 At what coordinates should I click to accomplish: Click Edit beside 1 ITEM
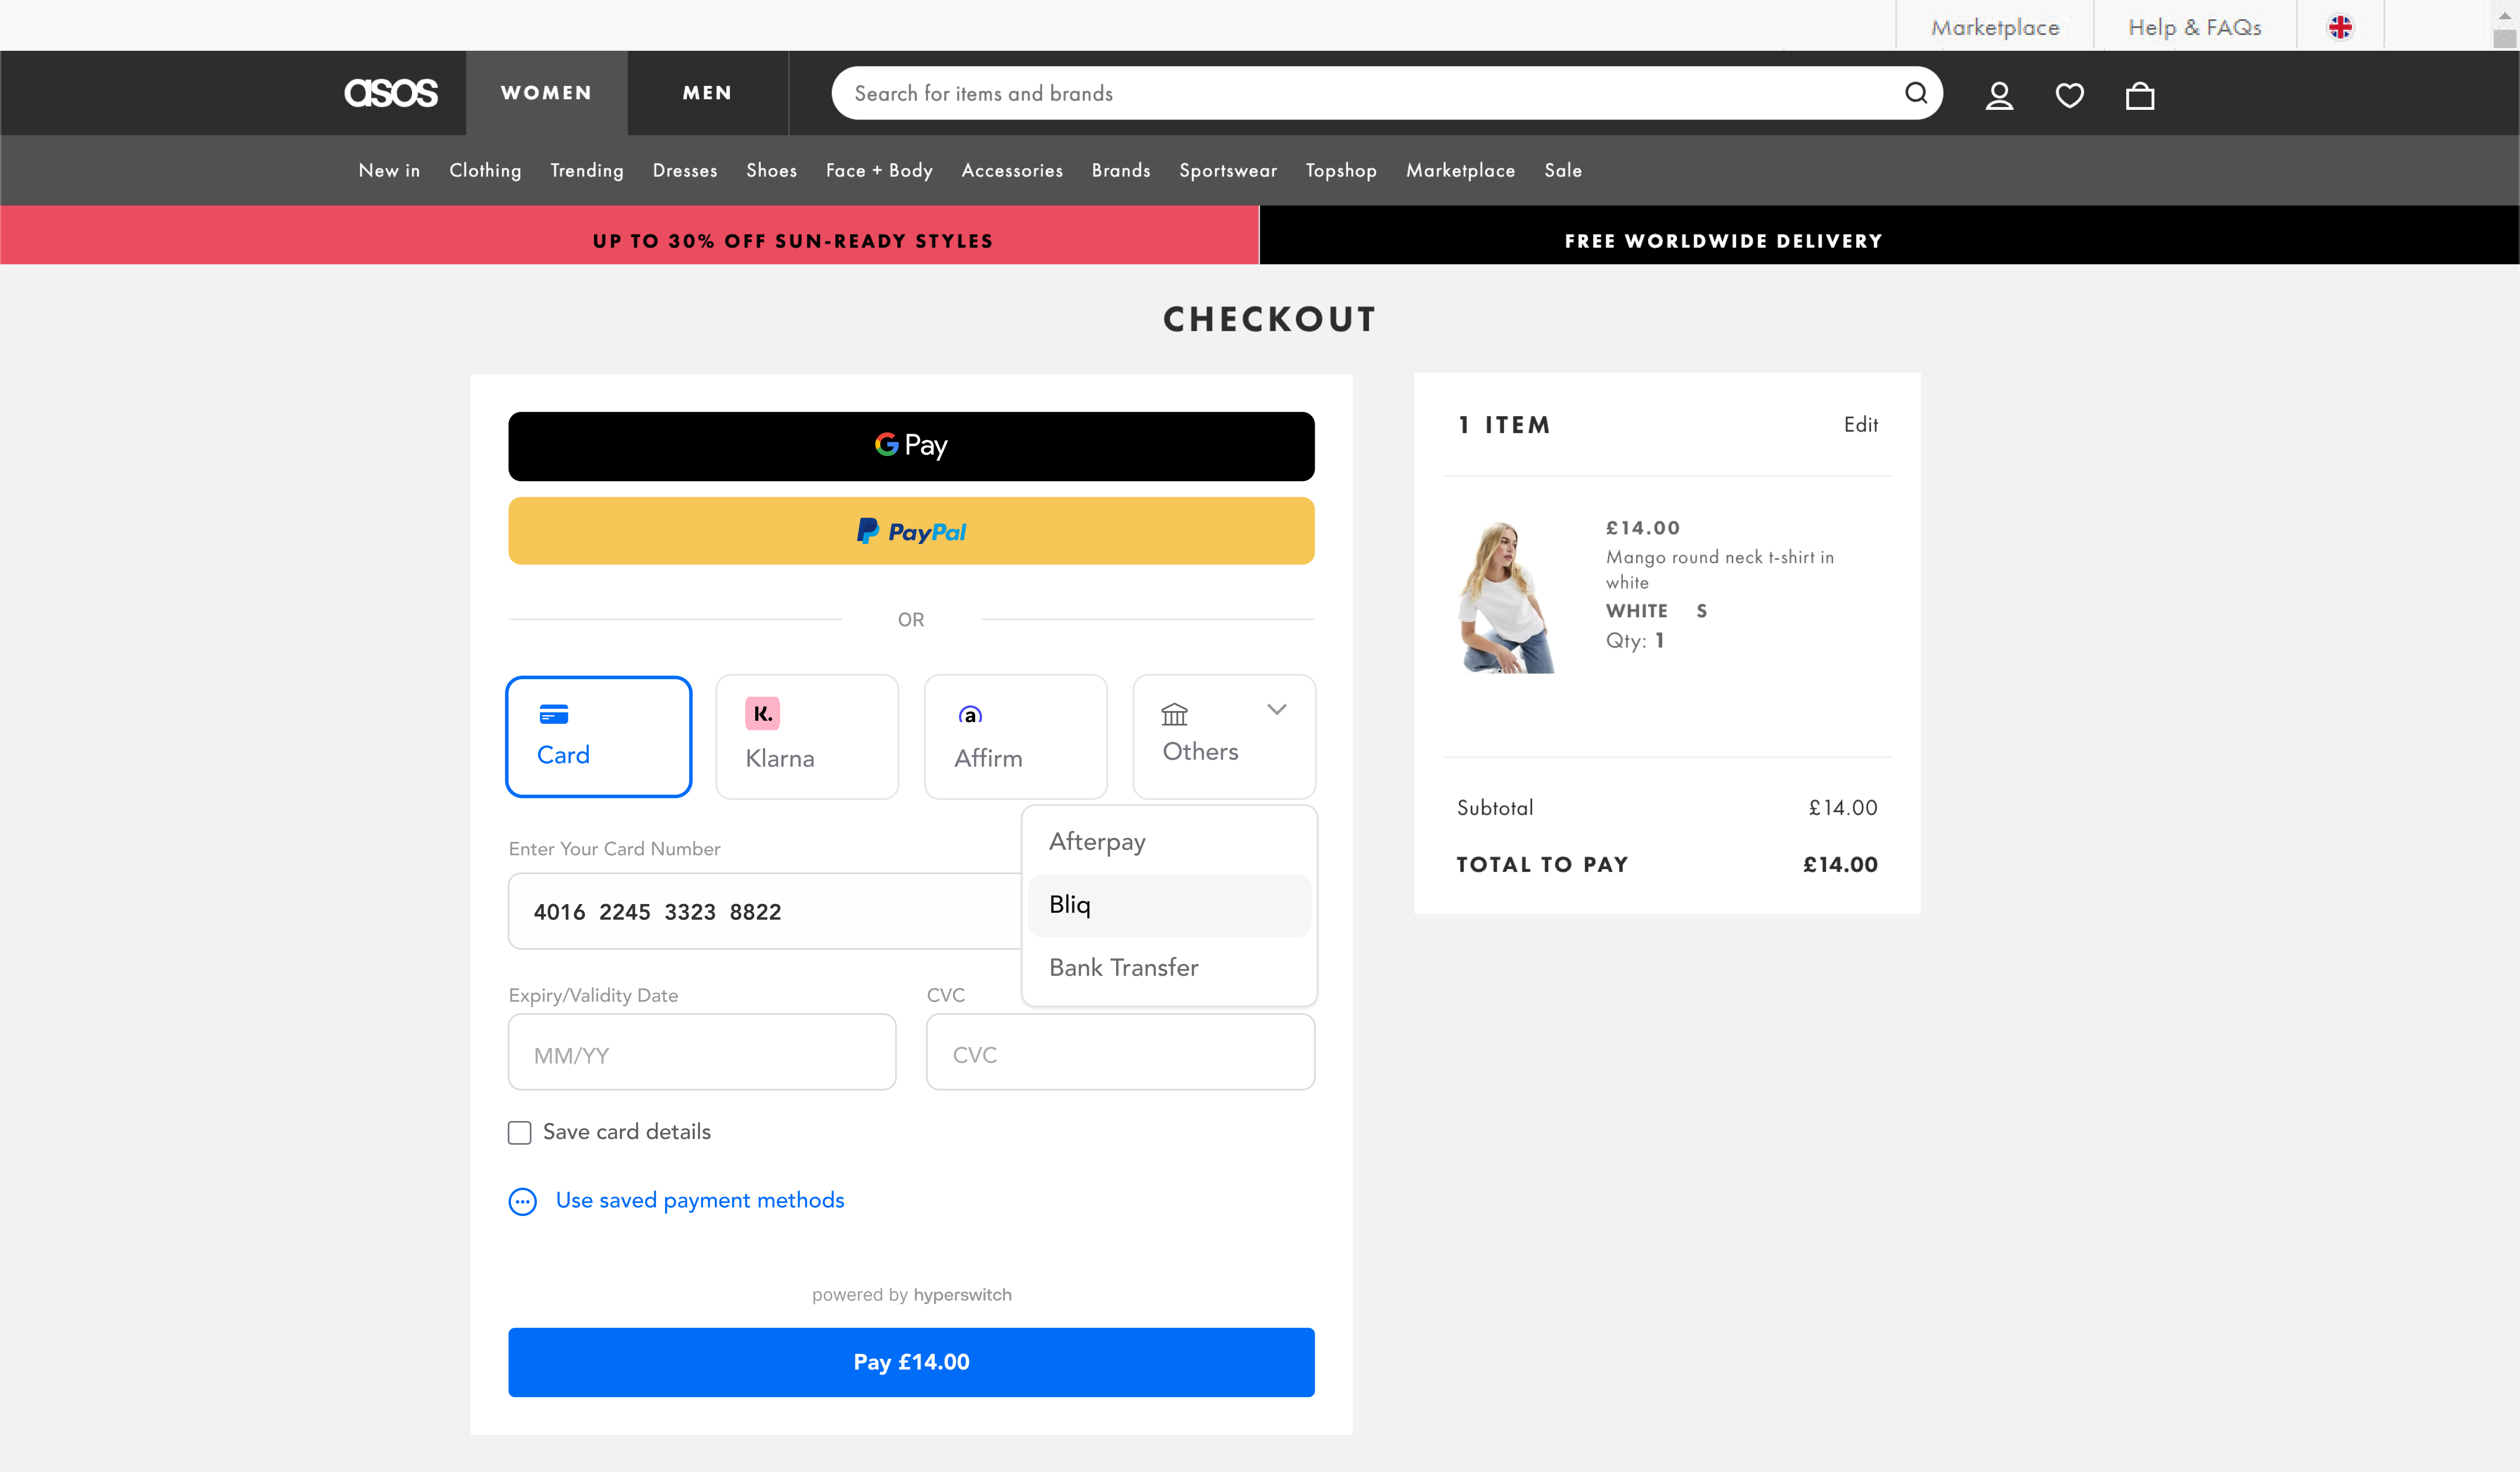(1860, 425)
